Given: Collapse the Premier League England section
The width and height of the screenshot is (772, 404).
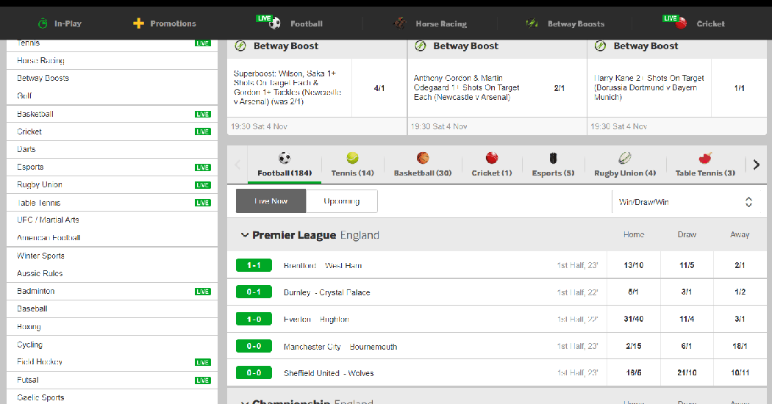Looking at the screenshot, I should (x=244, y=235).
